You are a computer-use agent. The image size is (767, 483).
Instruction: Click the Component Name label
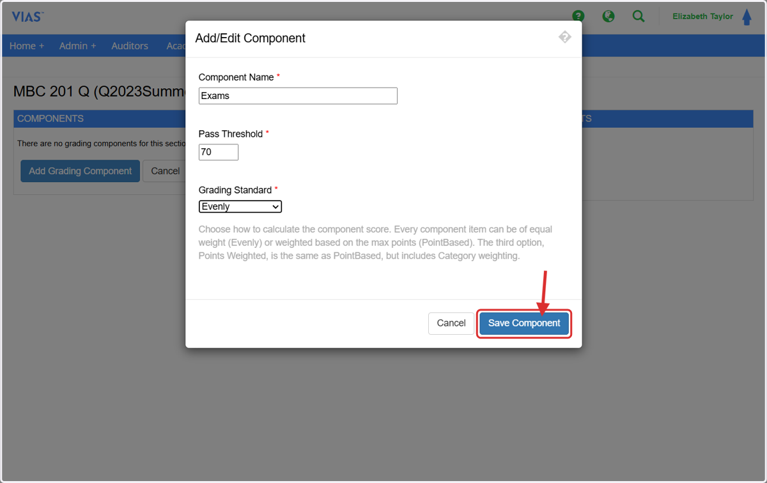coord(236,77)
